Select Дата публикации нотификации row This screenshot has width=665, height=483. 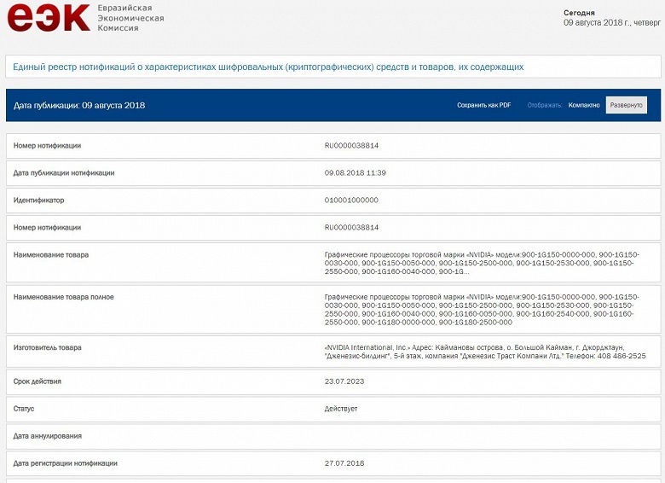332,172
